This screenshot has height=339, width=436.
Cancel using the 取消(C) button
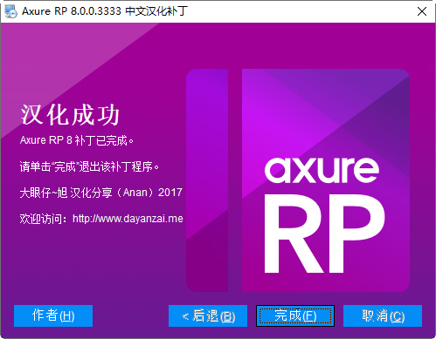[x=383, y=315]
